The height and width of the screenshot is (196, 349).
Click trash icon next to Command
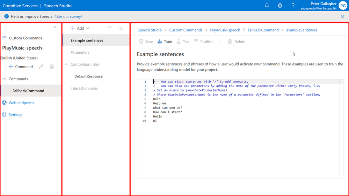52,67
